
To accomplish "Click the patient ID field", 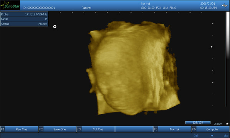I will point(39,8).
